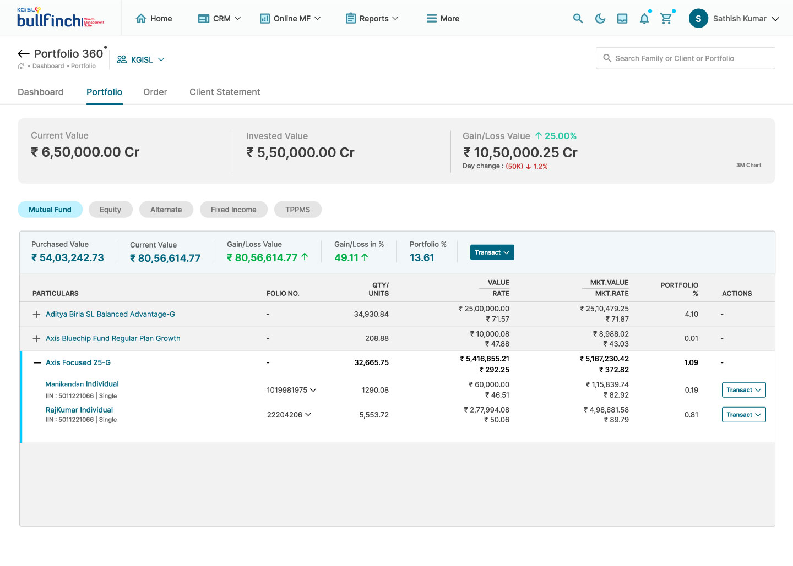Click Dashboard breadcrumb link
This screenshot has height=566, width=793.
click(48, 66)
